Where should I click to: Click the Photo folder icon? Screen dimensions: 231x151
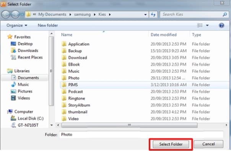pos(64,78)
